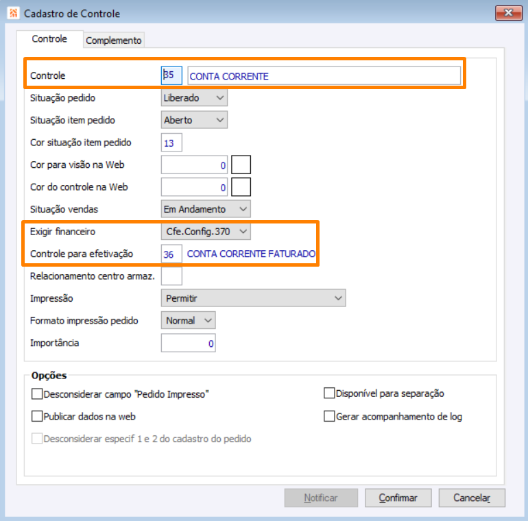Image resolution: width=528 pixels, height=521 pixels.
Task: Expand the Situação item pedido dropdown
Action: pos(194,120)
